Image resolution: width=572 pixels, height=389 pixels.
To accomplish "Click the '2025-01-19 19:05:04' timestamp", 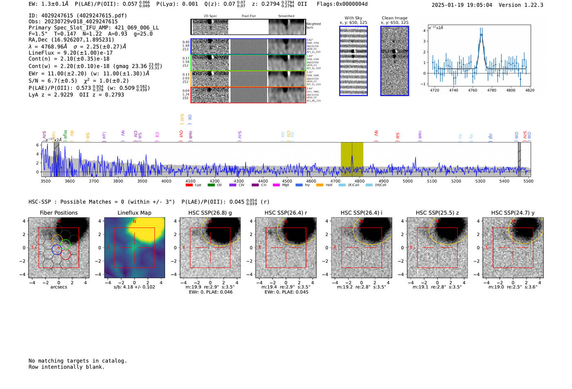I will [462, 5].
